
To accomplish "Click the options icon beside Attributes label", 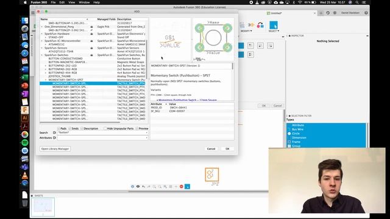I will 54,137.
